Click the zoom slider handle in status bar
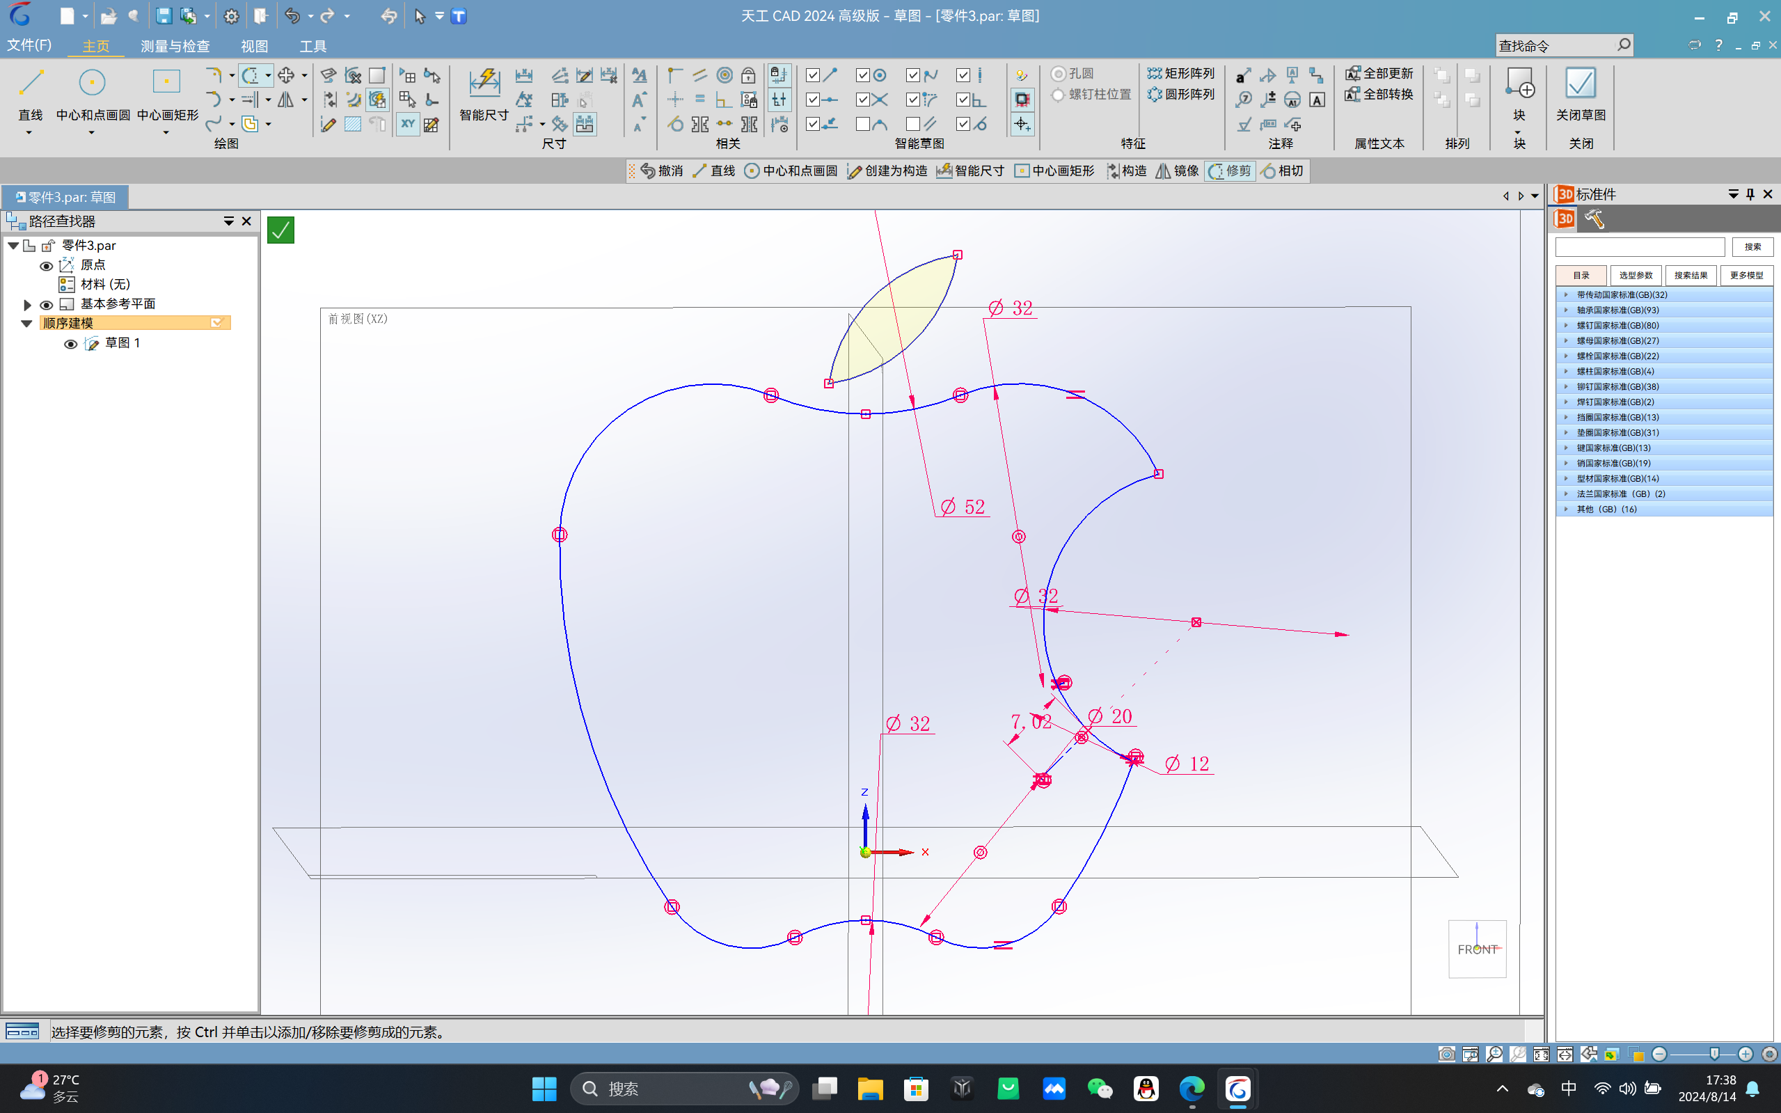The image size is (1781, 1113). (x=1714, y=1054)
